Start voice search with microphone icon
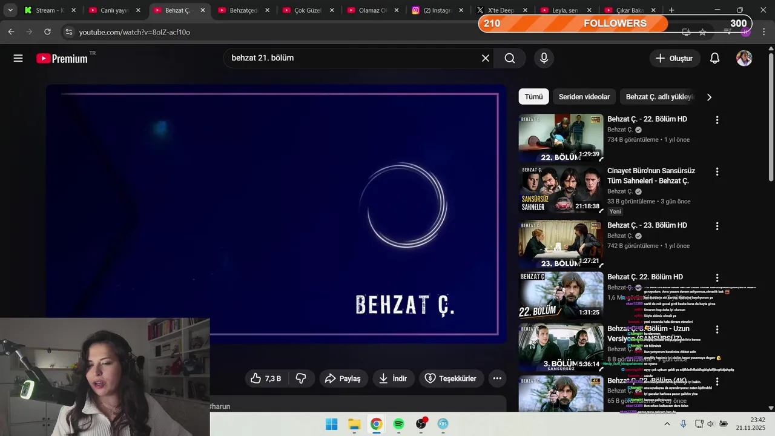 click(544, 58)
